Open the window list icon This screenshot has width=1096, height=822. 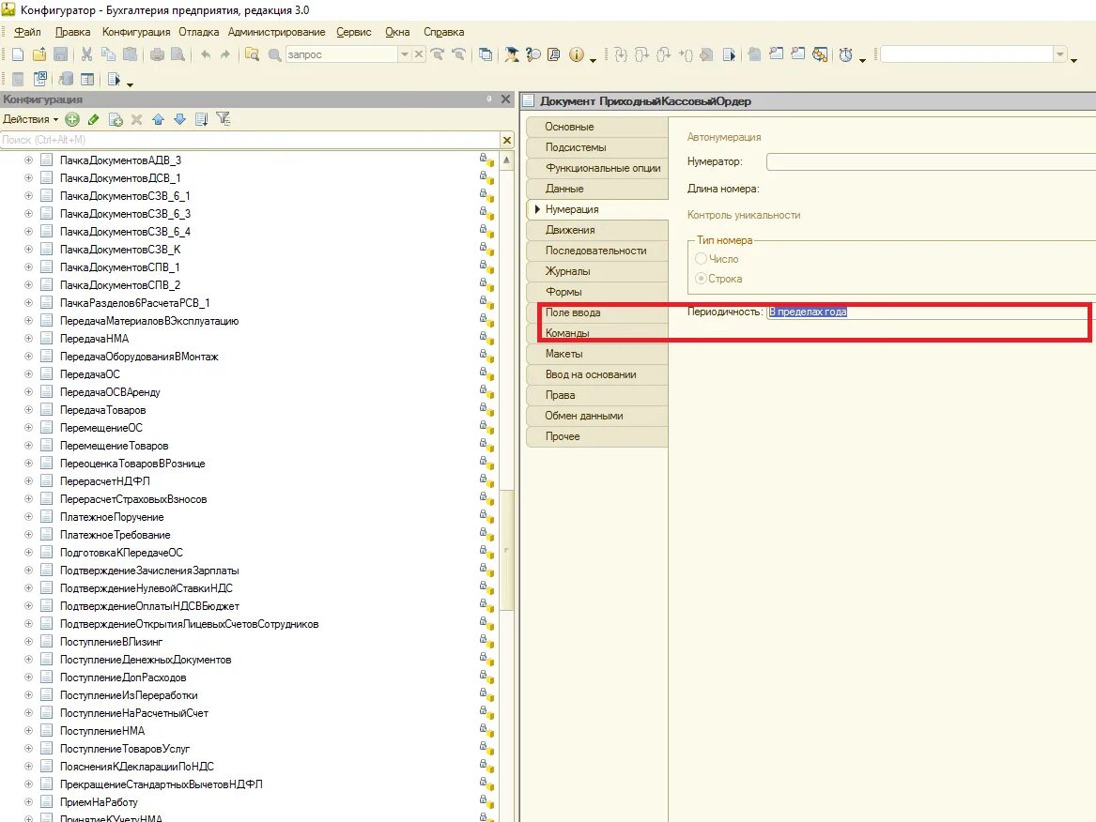click(486, 54)
